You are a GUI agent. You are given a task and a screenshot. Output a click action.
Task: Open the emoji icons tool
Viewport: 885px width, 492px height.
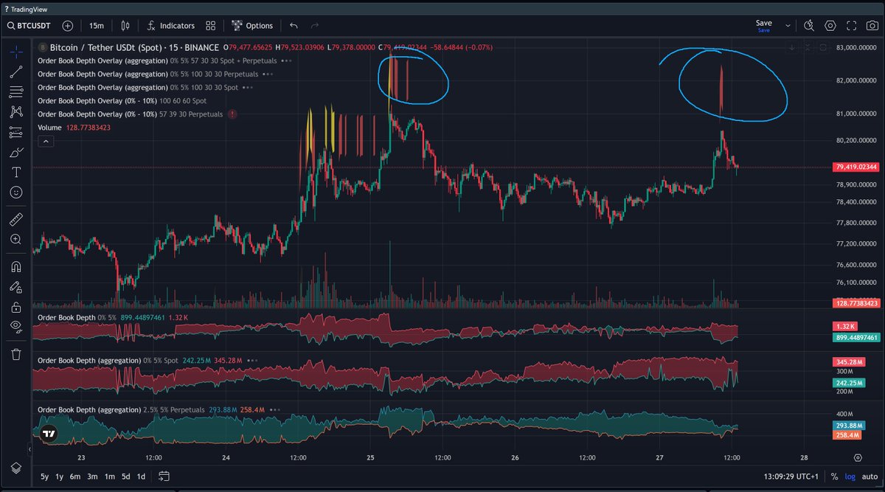[x=15, y=193]
